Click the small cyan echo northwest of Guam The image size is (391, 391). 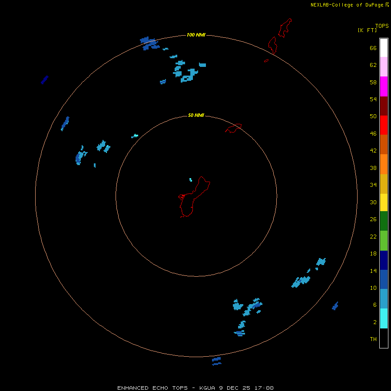point(191,180)
